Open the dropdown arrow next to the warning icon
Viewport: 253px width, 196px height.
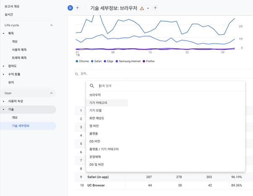[x=148, y=8]
